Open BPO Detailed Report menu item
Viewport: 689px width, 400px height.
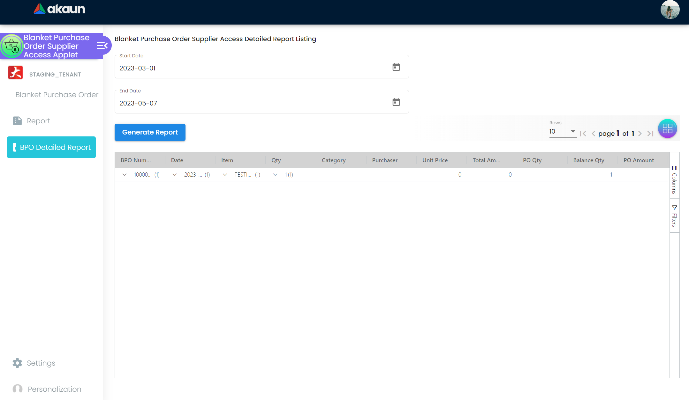click(51, 147)
